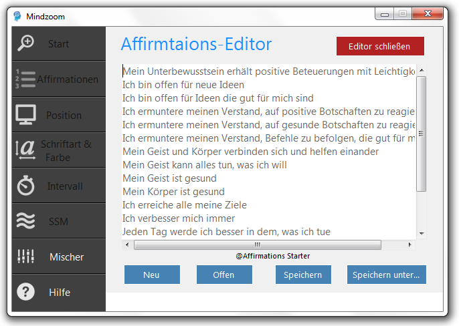
Task: Click the '@Affirmations Starter' file label
Action: pyautogui.click(x=273, y=256)
